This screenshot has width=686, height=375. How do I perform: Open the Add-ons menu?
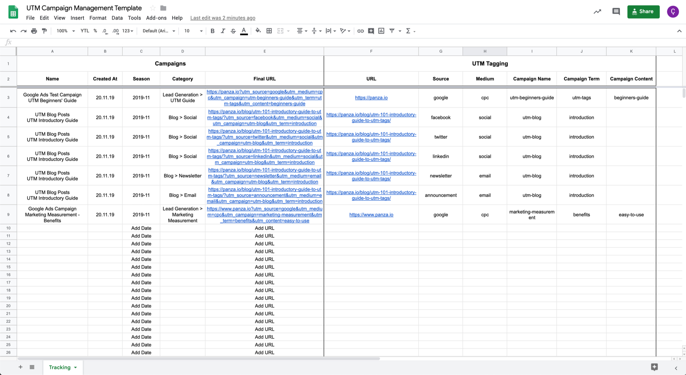coord(156,18)
